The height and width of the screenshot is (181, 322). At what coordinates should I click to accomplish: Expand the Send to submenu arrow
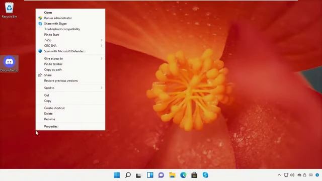(102, 88)
